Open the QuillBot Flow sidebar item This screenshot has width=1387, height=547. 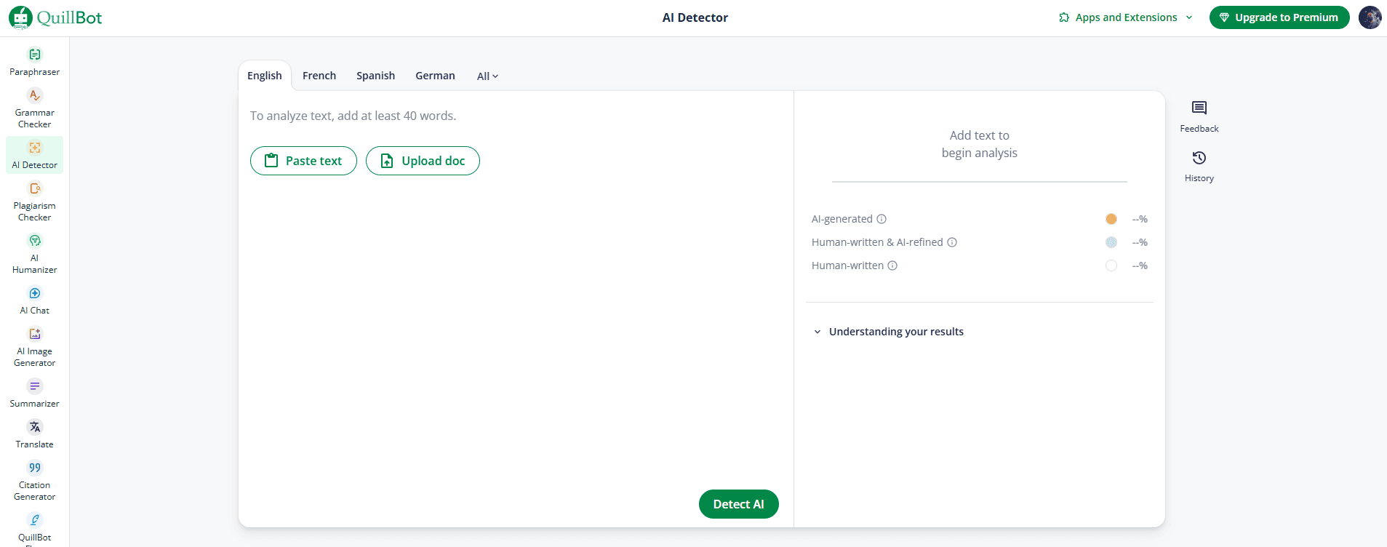[34, 528]
